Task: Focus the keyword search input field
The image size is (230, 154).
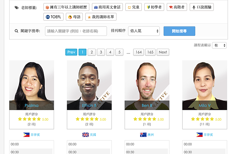Action: 76,31
